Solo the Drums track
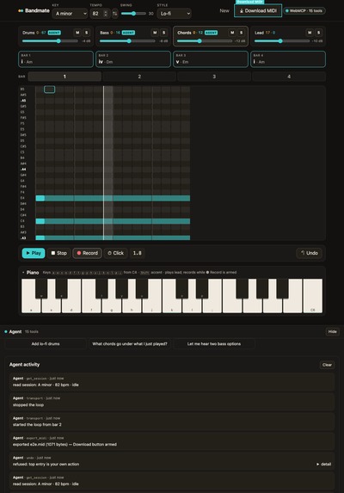 86,33
